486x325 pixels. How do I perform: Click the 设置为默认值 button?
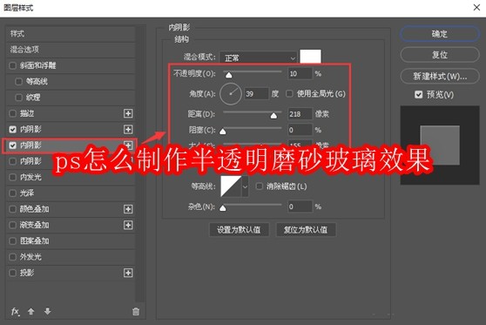click(239, 230)
